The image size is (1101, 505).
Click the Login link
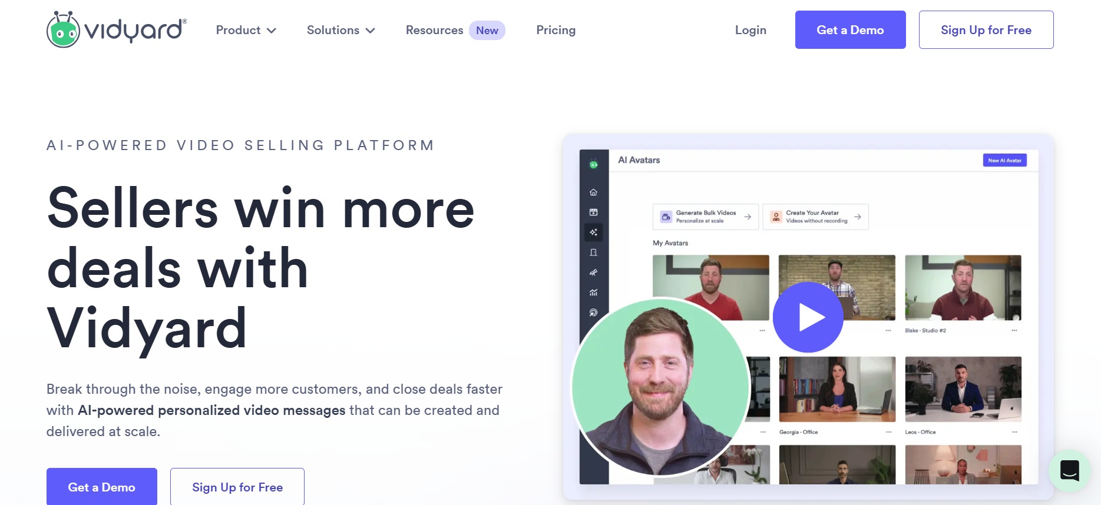pyautogui.click(x=750, y=30)
